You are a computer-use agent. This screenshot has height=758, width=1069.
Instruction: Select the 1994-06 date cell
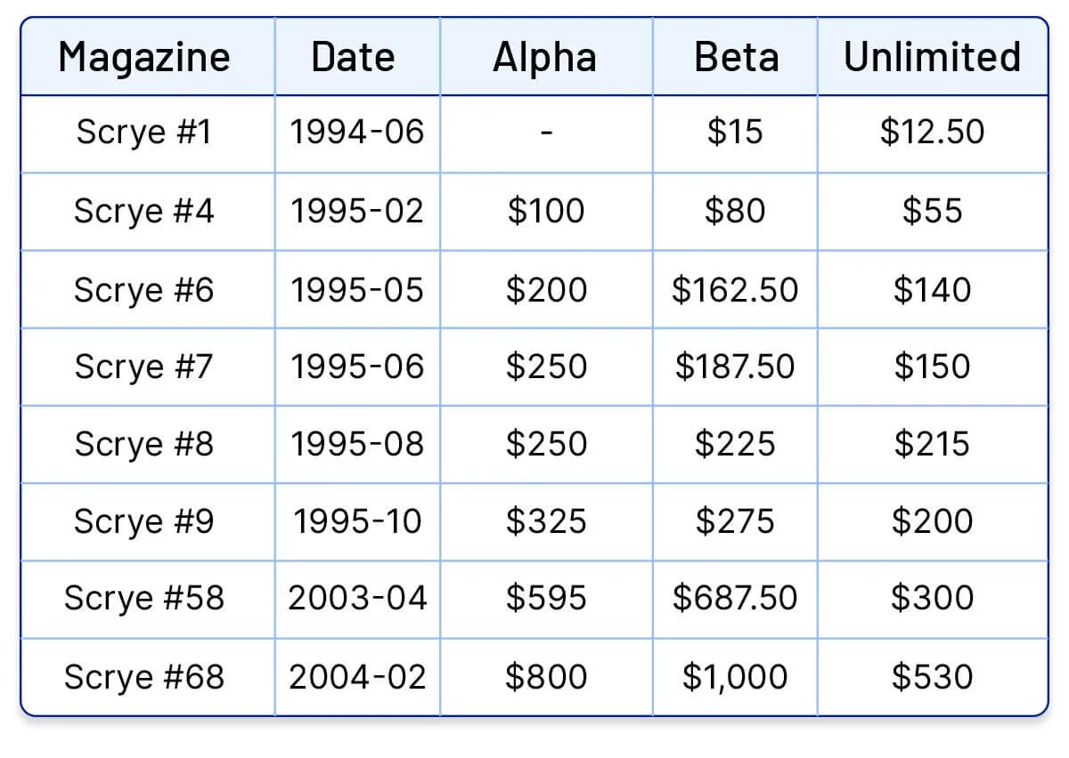coord(356,132)
